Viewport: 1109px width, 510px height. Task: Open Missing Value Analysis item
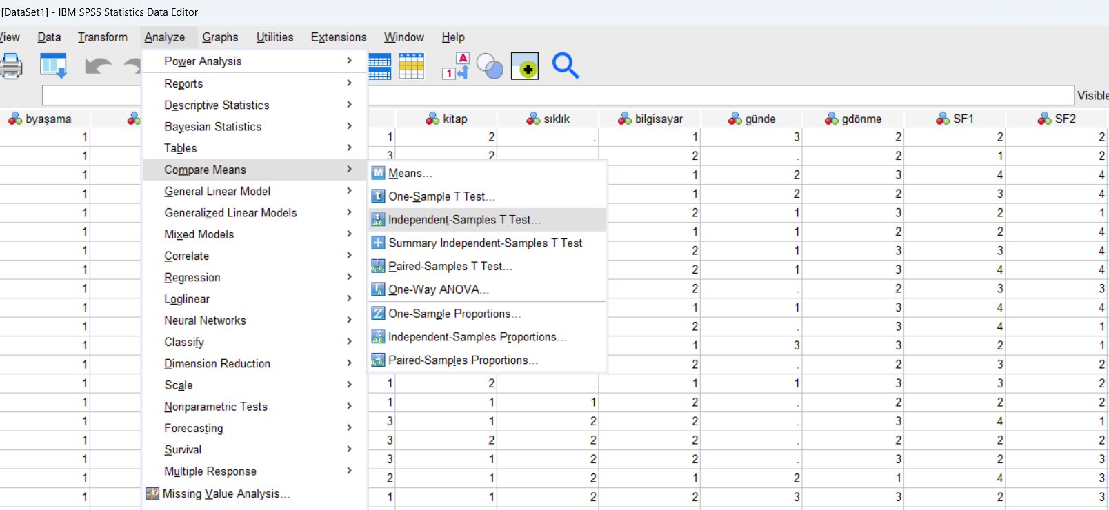pos(226,493)
